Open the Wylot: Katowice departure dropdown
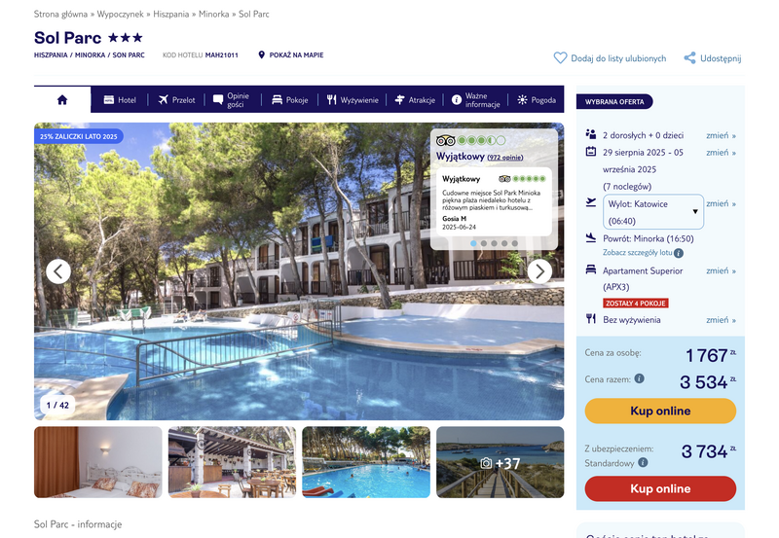Image resolution: width=779 pixels, height=538 pixels. (652, 212)
